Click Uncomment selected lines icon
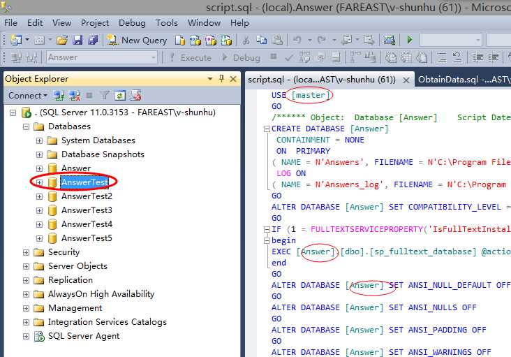The width and height of the screenshot is (511, 357). tap(457, 58)
